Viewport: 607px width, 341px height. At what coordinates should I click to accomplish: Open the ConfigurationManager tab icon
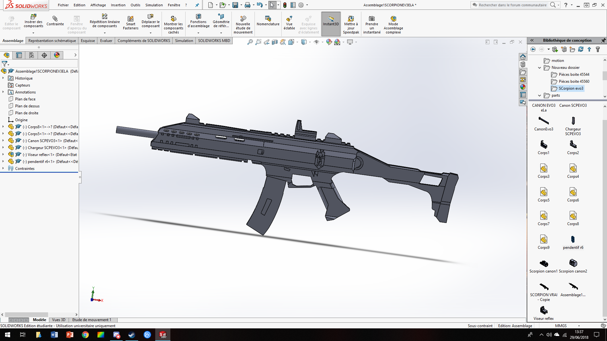(32, 55)
